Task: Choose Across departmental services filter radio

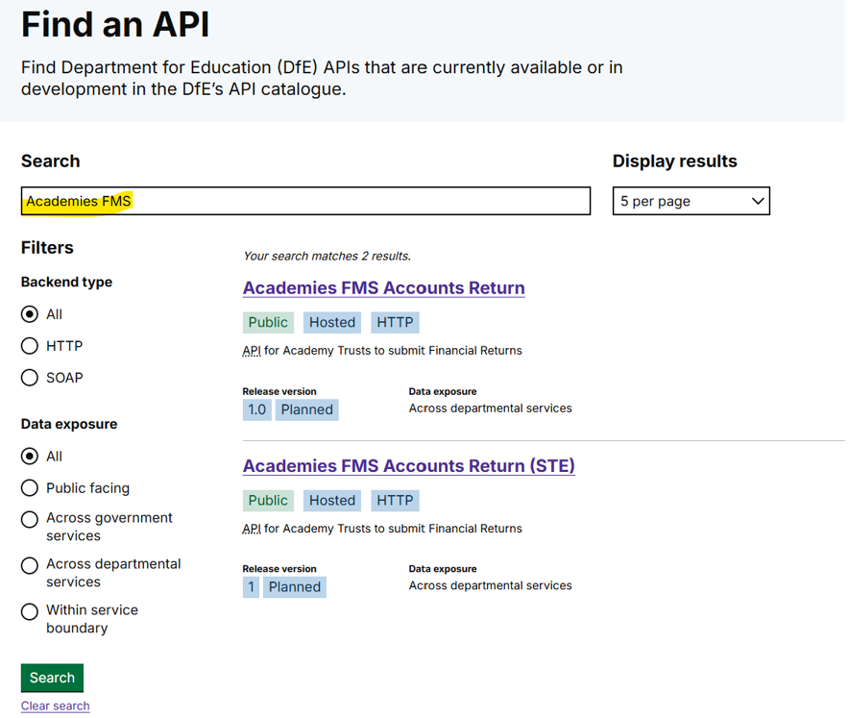Action: tap(30, 566)
